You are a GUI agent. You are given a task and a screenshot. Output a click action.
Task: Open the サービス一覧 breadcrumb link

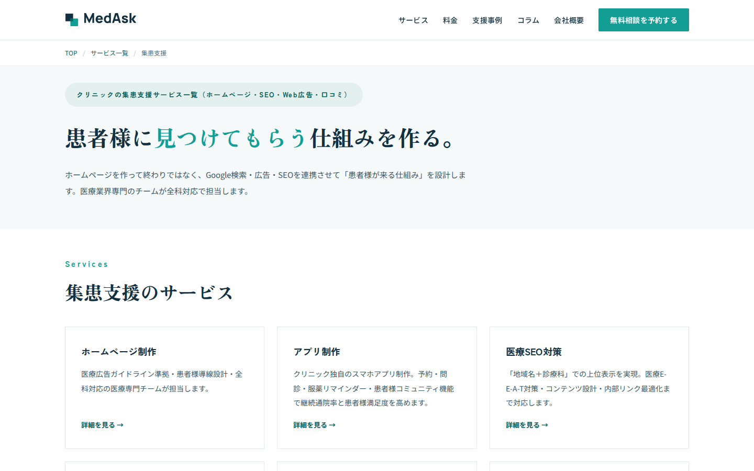109,53
